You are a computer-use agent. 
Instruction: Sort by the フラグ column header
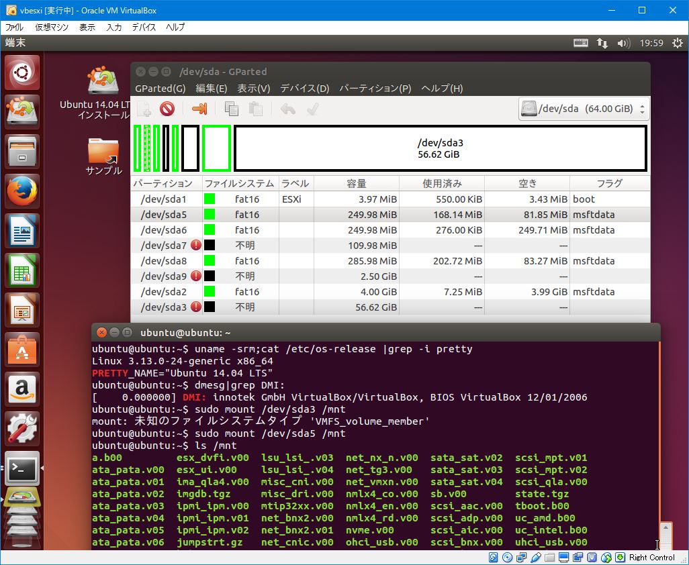pyautogui.click(x=610, y=183)
